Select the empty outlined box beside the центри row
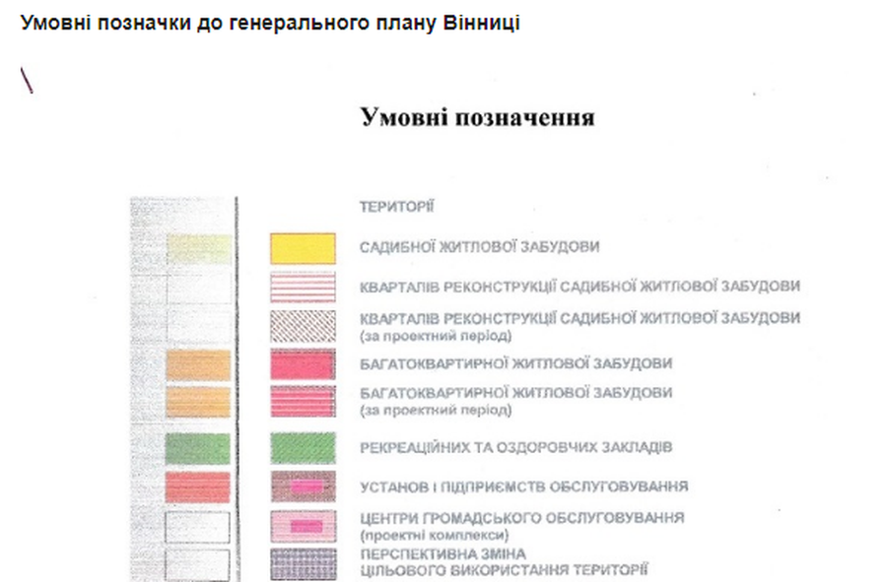Viewport: 887px width, 582px height. point(197,527)
